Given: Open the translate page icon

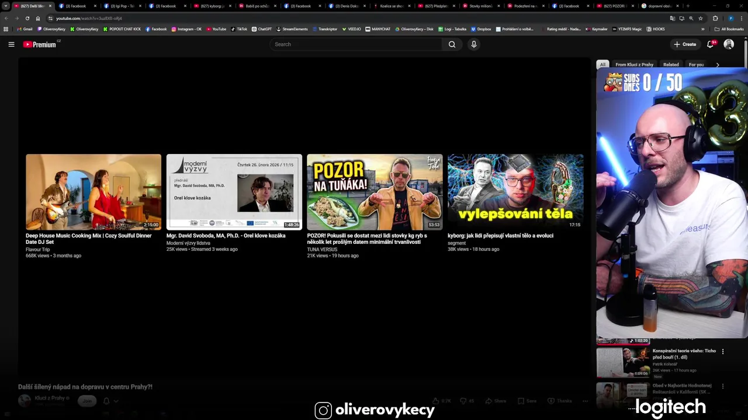Looking at the screenshot, I should pyautogui.click(x=673, y=18).
